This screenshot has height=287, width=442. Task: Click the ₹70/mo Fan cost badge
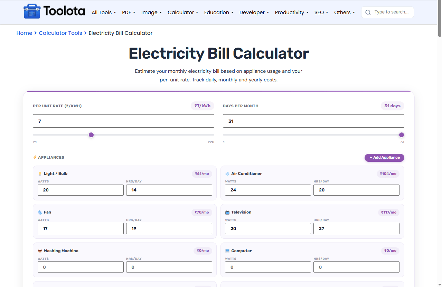[x=202, y=212]
